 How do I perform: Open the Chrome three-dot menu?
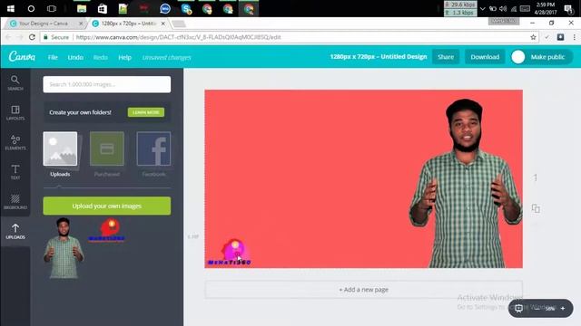pos(575,37)
